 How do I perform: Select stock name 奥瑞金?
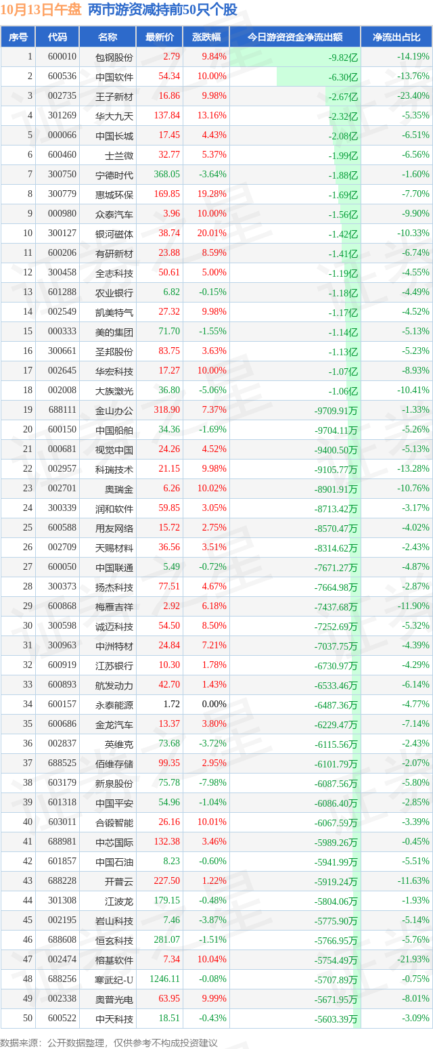(119, 489)
